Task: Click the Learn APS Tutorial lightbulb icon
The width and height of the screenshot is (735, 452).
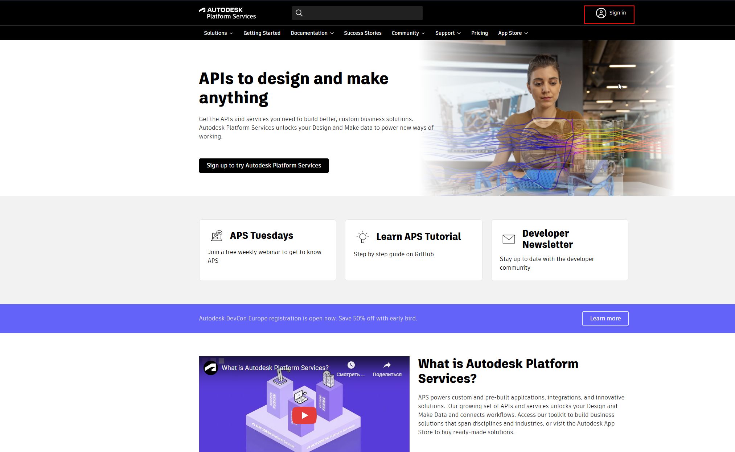Action: (x=362, y=237)
